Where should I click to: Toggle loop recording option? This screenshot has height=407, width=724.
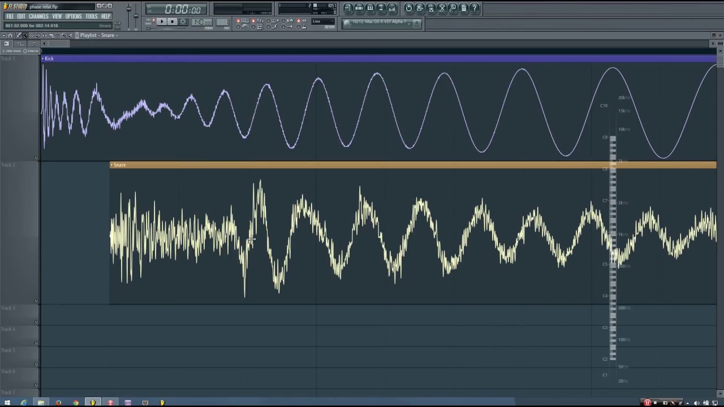pyautogui.click(x=287, y=20)
